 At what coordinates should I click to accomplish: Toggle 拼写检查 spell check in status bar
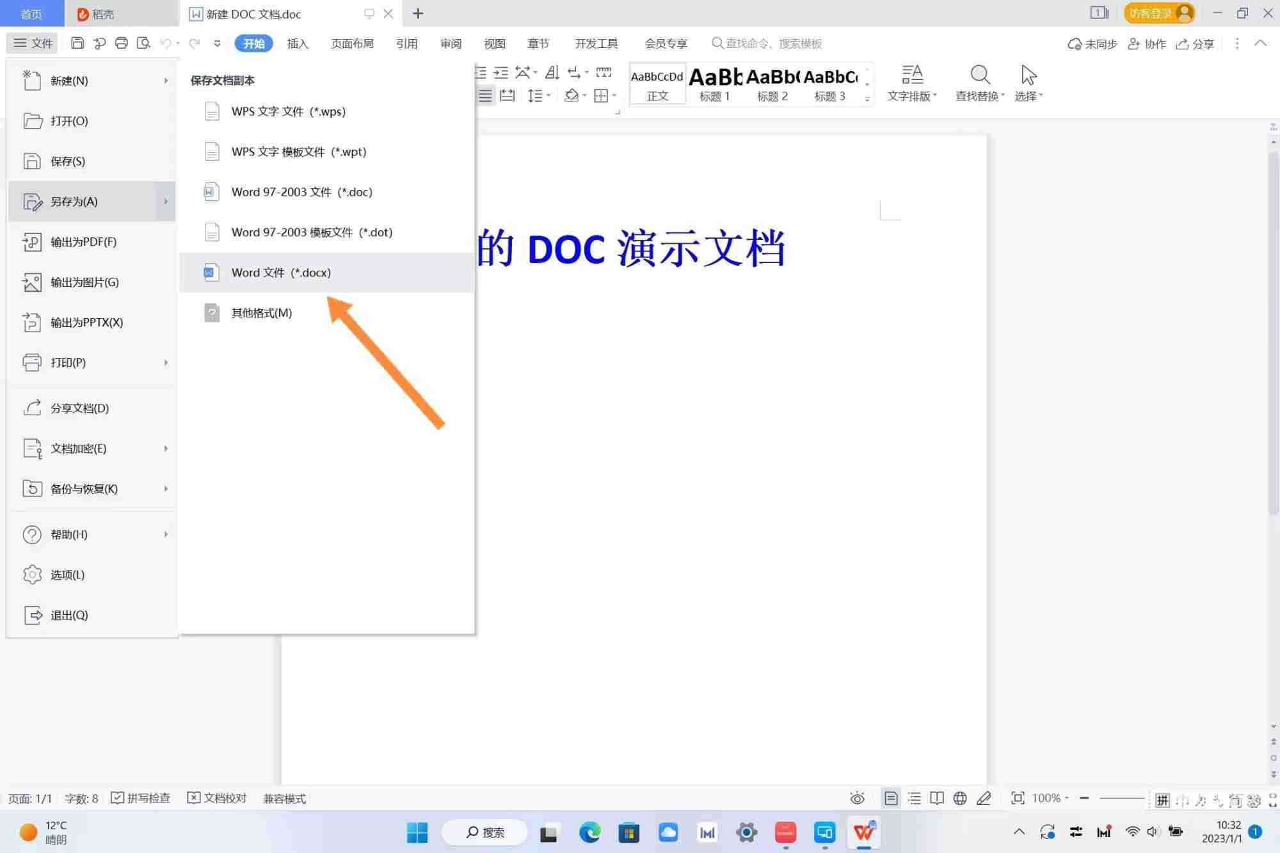pyautogui.click(x=141, y=798)
